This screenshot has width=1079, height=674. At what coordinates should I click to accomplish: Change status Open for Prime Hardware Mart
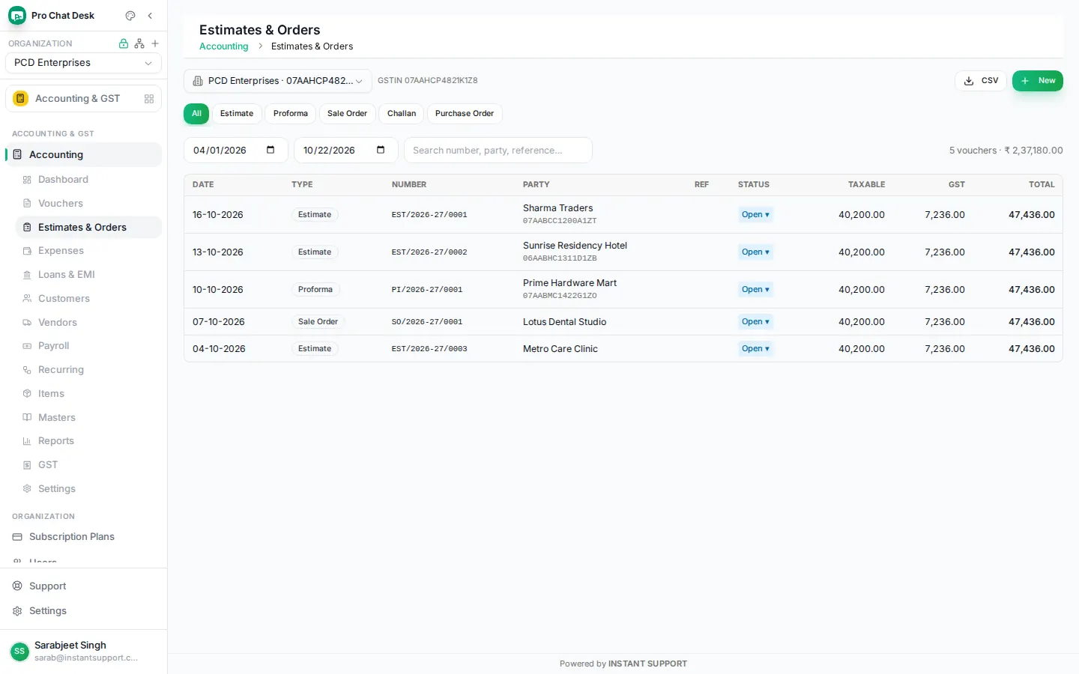pyautogui.click(x=755, y=290)
